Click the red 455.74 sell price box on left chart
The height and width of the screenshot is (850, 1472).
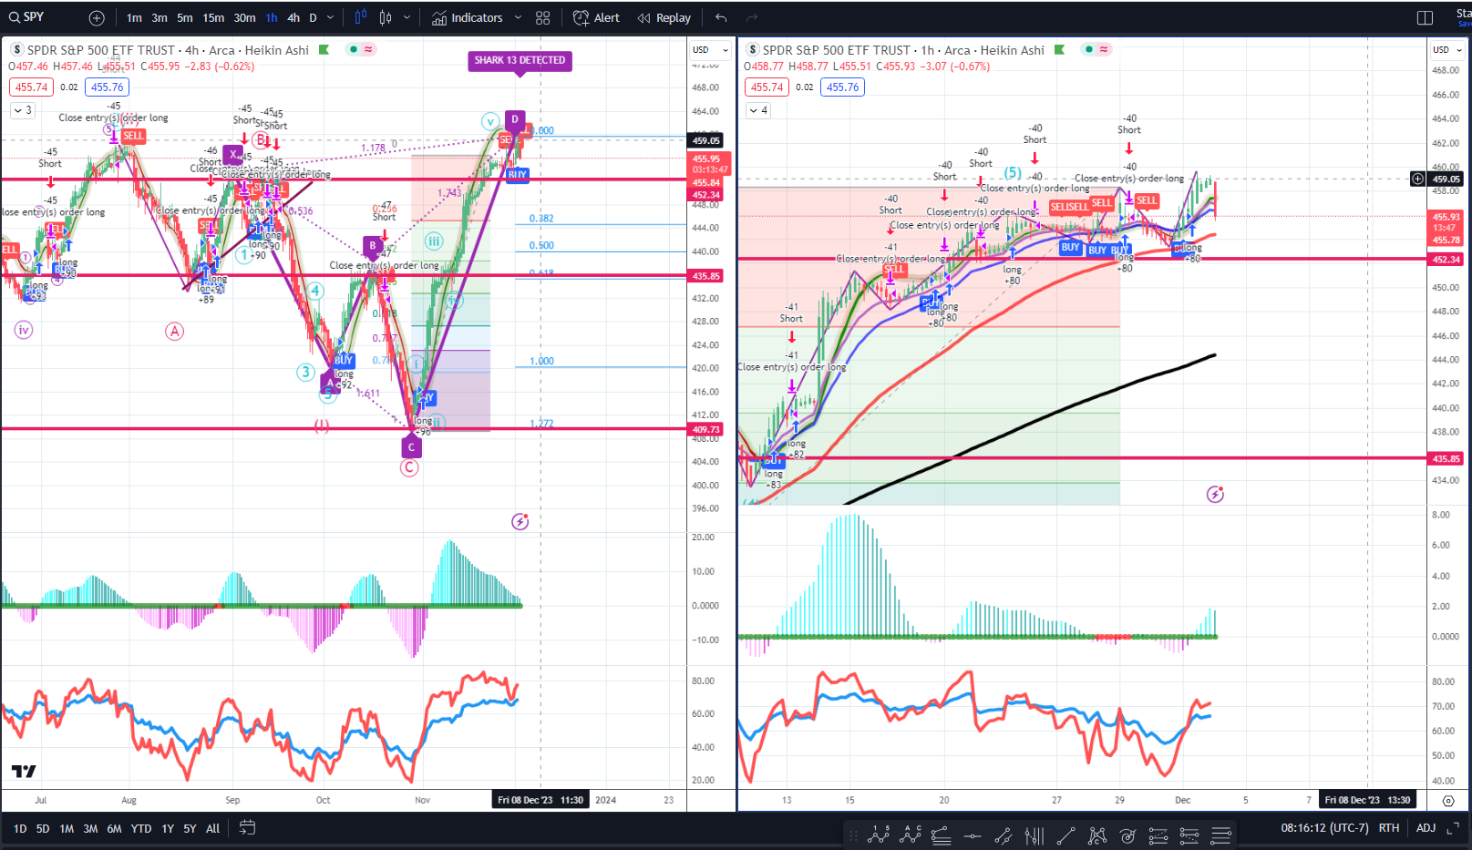32,87
